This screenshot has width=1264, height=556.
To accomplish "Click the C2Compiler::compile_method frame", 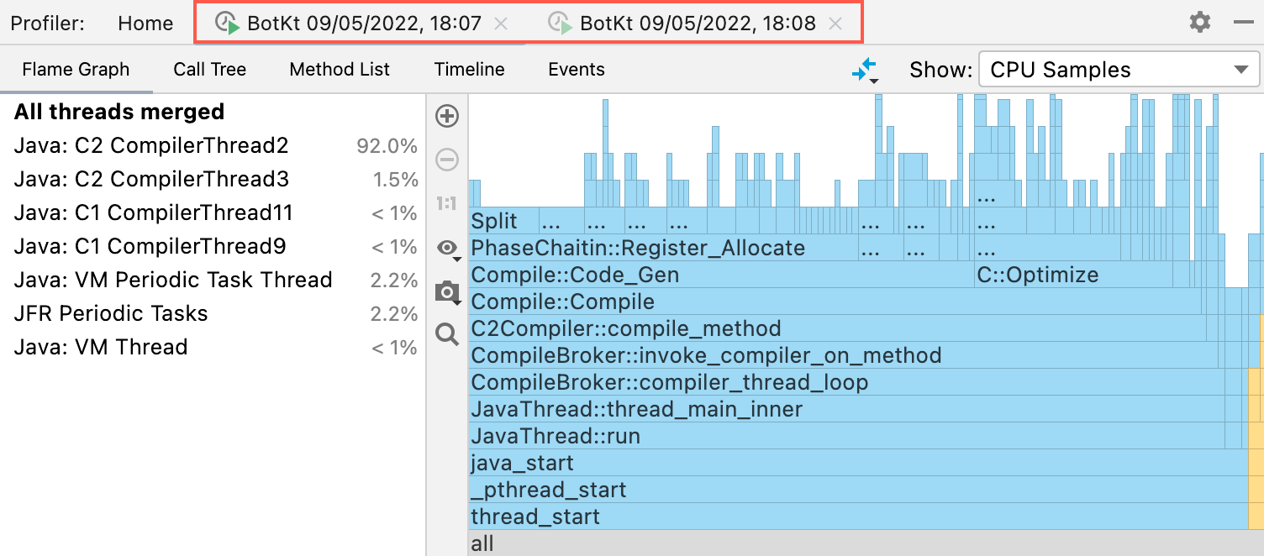I will pos(837,328).
